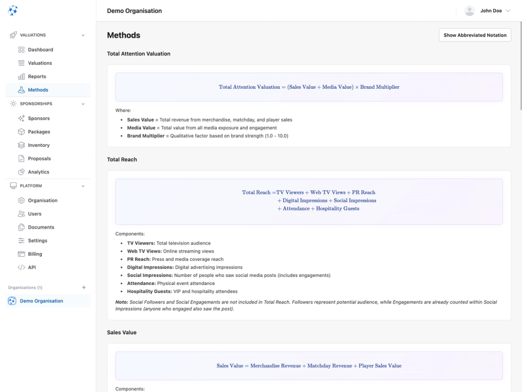Click the Analytics icon under Sponsorships
The image size is (522, 392).
[20, 171]
